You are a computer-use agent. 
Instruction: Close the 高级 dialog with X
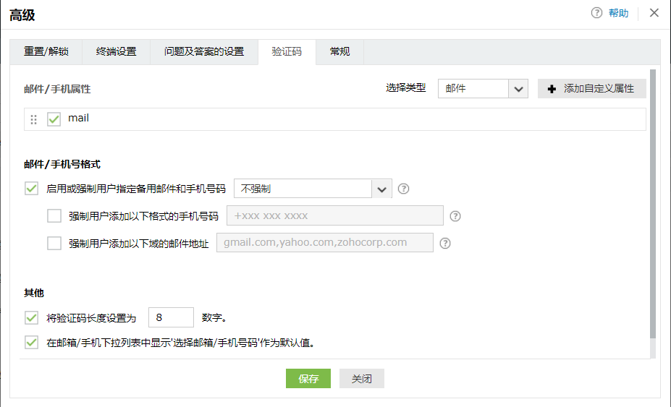[x=654, y=13]
